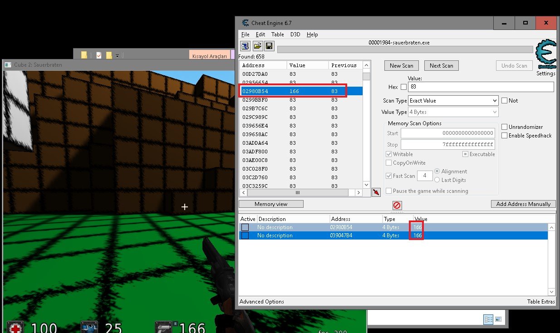The image size is (560, 333).
Task: Open the Table menu
Action: 278,34
